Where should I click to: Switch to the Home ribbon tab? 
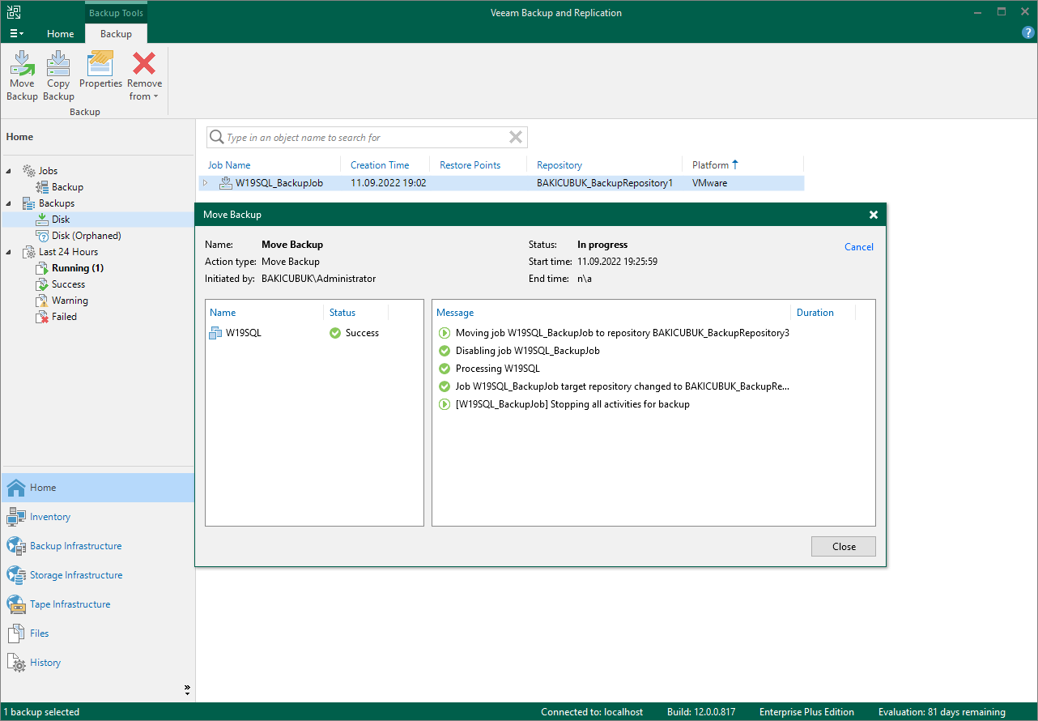[61, 34]
